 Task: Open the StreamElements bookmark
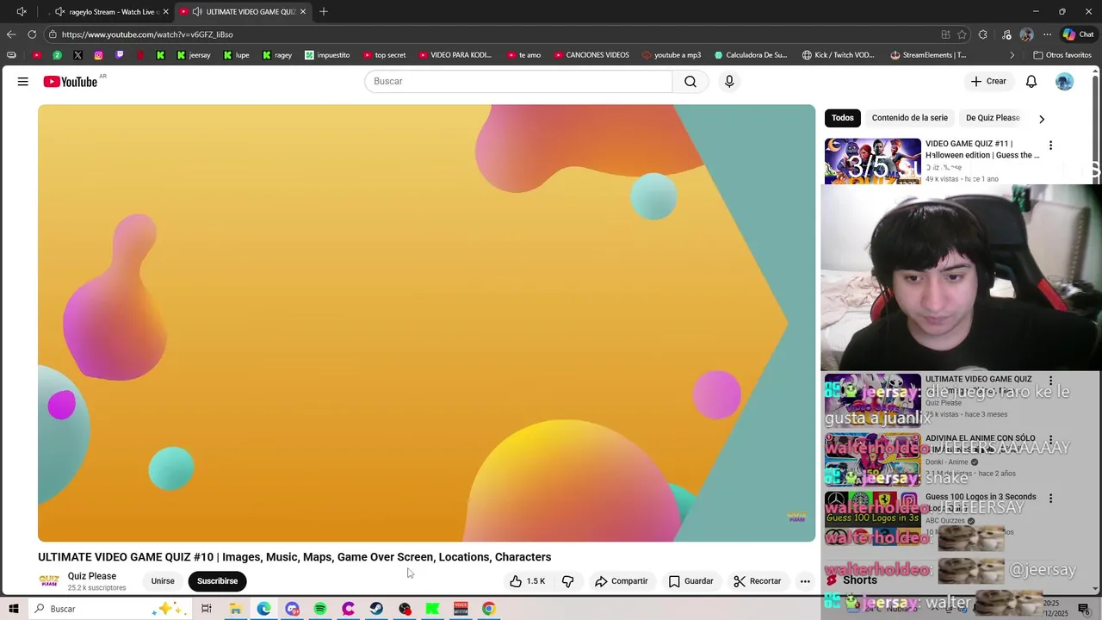tap(928, 55)
